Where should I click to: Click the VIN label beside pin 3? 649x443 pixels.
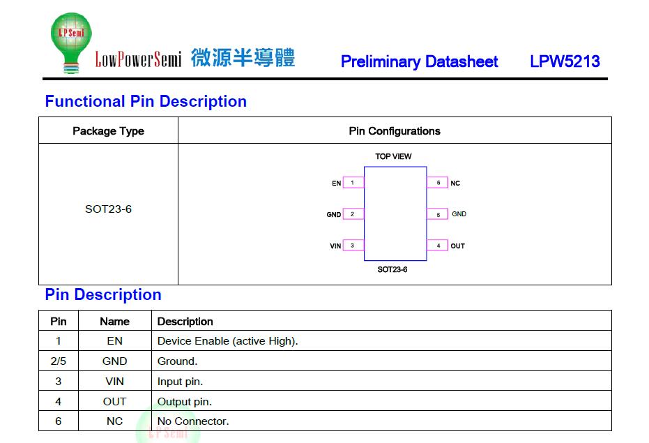(335, 246)
